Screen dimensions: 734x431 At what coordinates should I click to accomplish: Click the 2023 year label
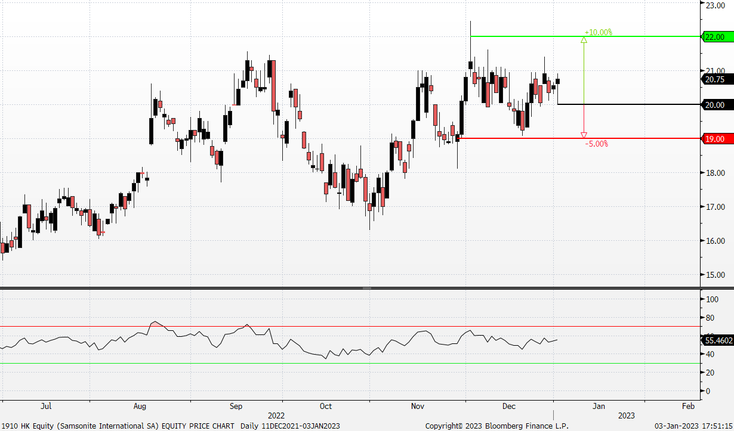pos(627,416)
